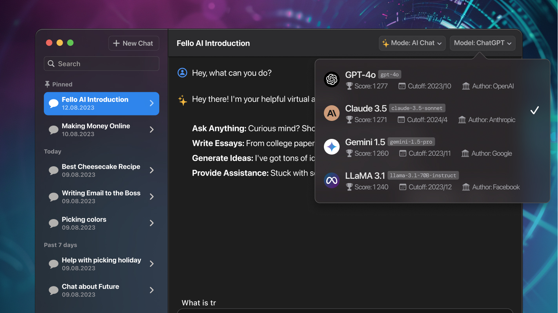Click the Google Gemini sparkle logo icon
This screenshot has height=313, width=558.
click(332, 147)
